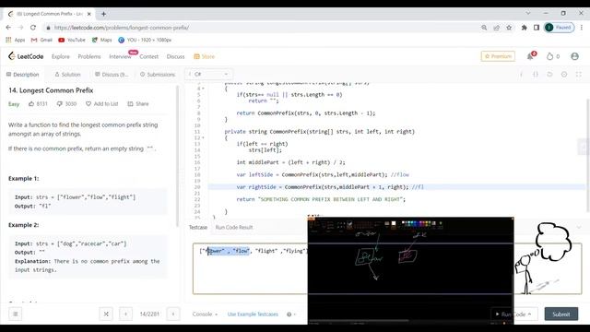Open the notifications bell icon
The height and width of the screenshot is (332, 590).
[530, 56]
